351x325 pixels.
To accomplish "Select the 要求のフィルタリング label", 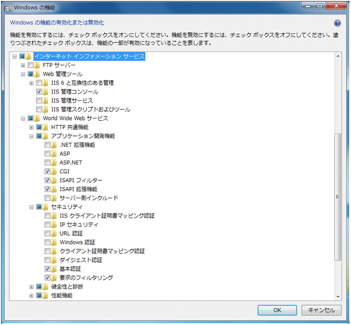I will pyautogui.click(x=86, y=277).
